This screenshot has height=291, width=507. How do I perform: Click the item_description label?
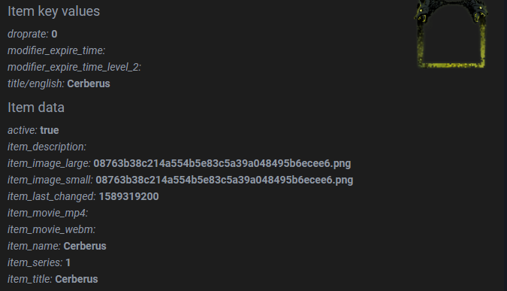[x=47, y=147]
